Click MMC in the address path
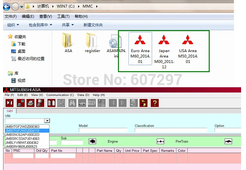This screenshot has height=170, width=246. coord(88,6)
